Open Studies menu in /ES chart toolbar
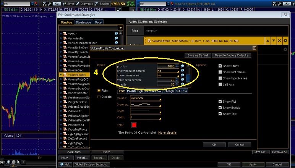This screenshot has width=295, height=168. point(102,3)
